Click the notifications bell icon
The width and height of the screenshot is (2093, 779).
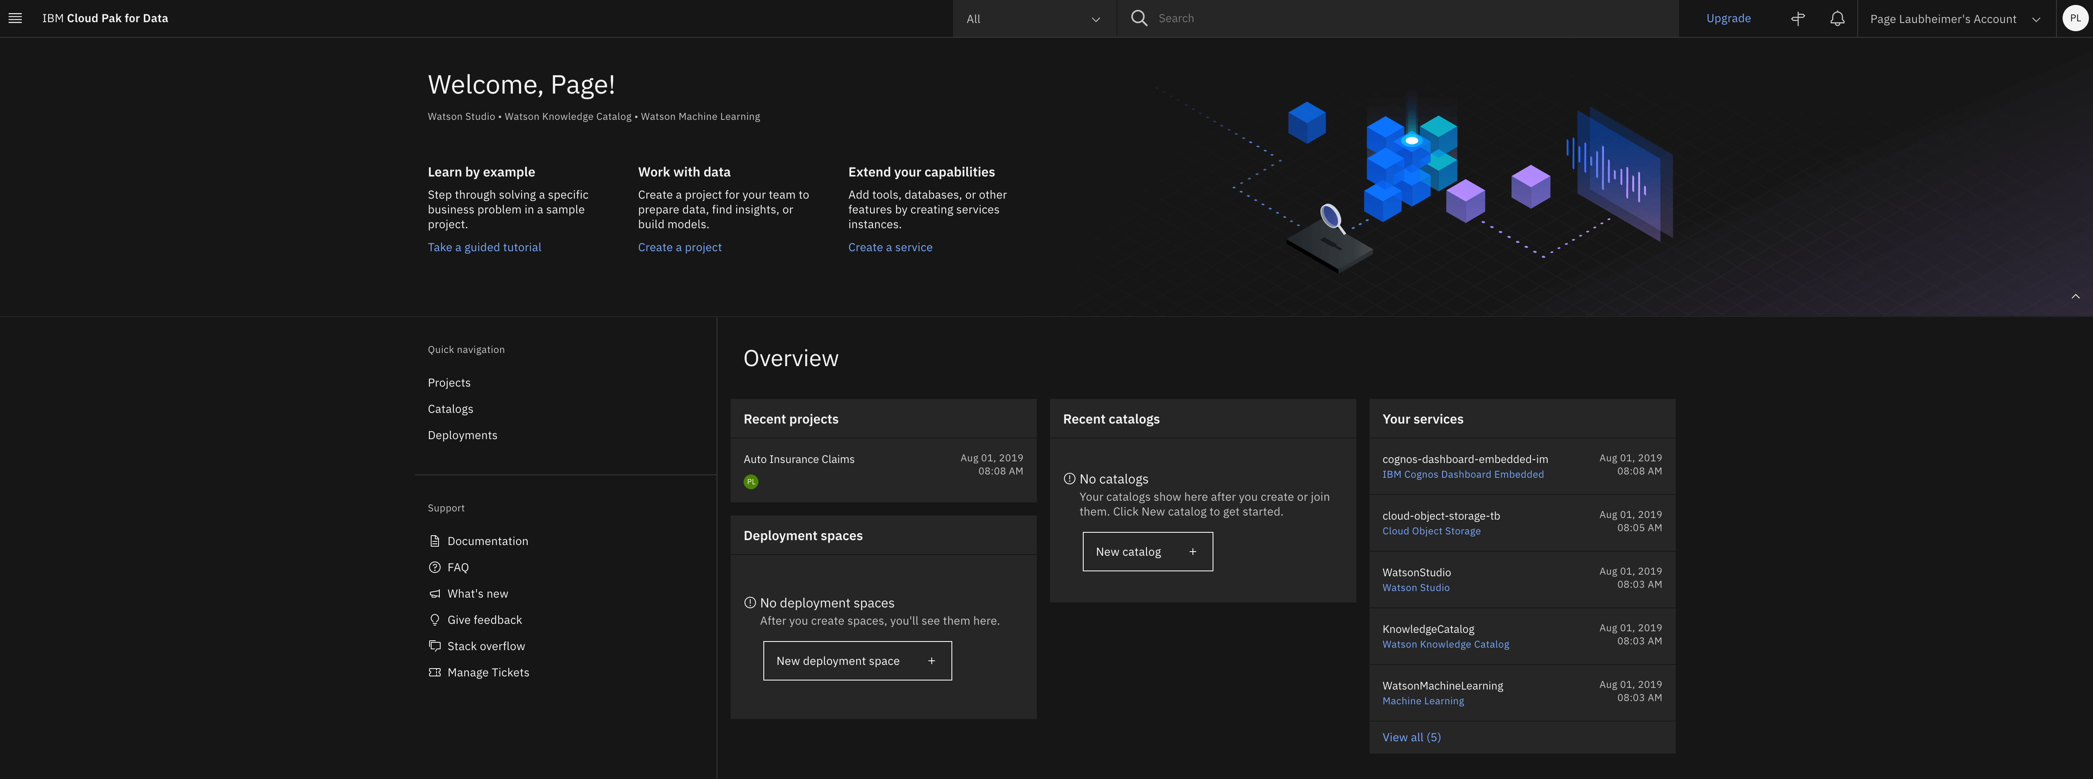pos(1837,18)
